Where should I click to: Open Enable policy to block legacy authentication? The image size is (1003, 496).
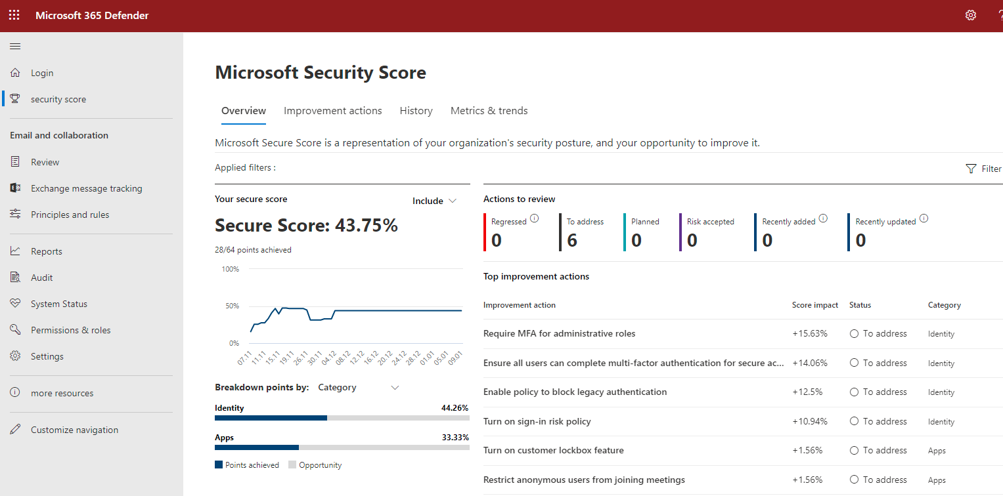pos(575,392)
